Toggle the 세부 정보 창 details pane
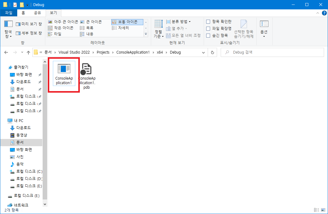 (x=29, y=33)
